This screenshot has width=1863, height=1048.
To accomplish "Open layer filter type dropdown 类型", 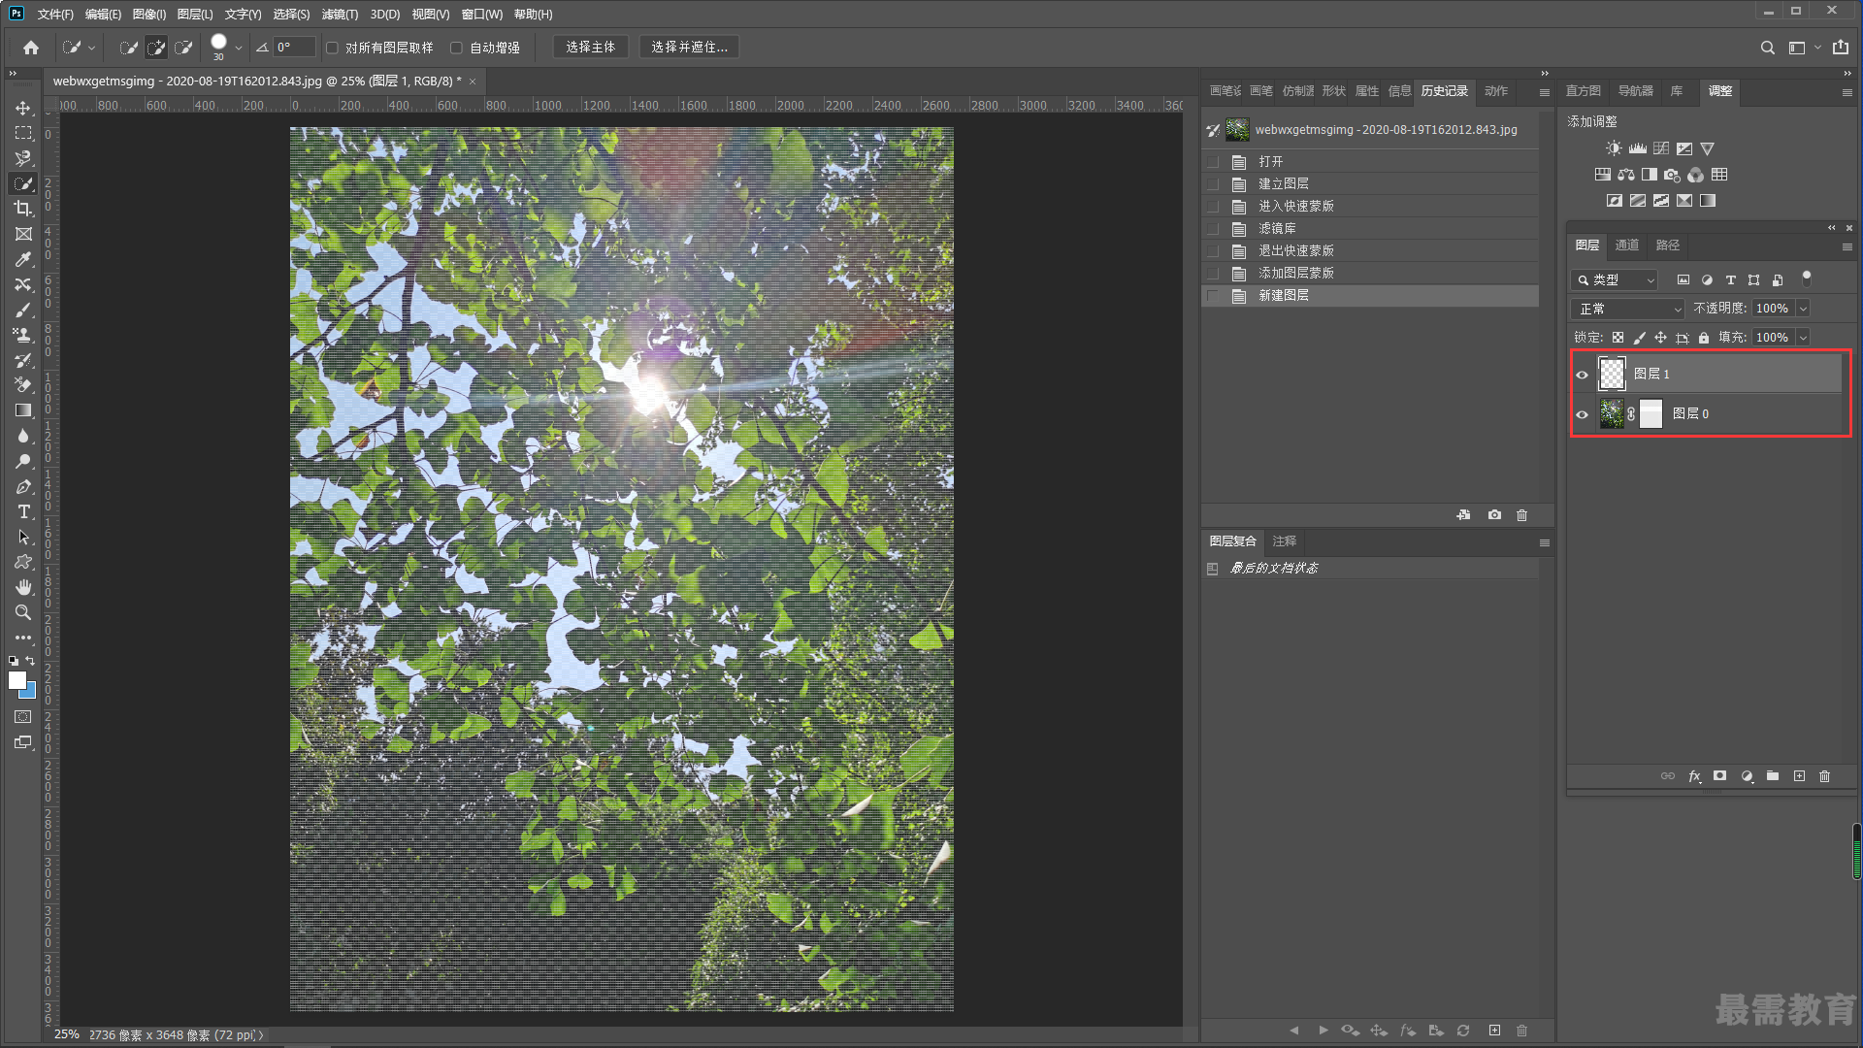I will (1615, 279).
